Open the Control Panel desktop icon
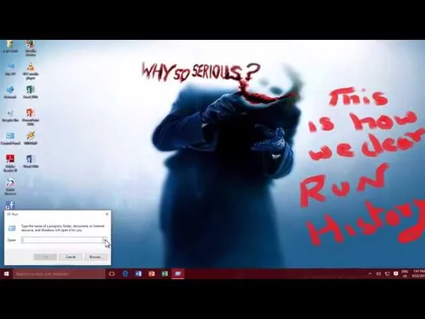Viewport: 425px width, 319px height. 11,139
